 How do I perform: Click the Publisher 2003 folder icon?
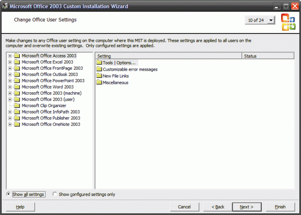click(17, 118)
